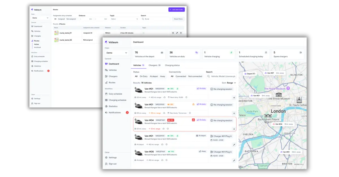Image resolution: width=339 pixels, height=177 pixels.
Task: Select the Van #21 map marker
Action: (x=260, y=96)
